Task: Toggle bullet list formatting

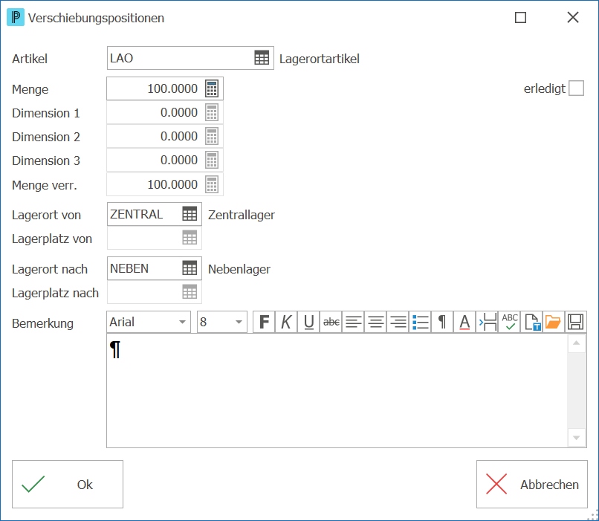Action: coord(420,322)
